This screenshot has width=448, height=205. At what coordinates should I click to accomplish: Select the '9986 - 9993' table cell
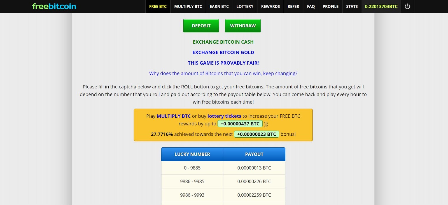click(192, 195)
